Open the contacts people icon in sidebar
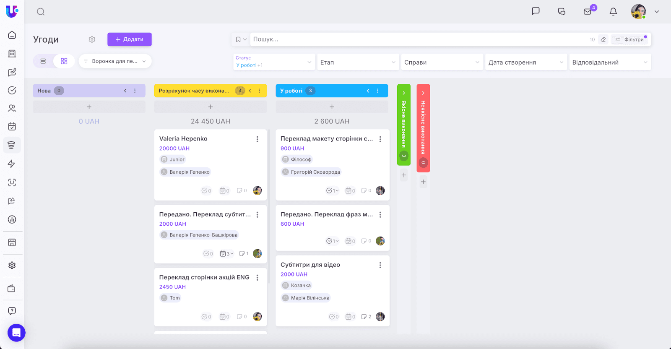The height and width of the screenshot is (349, 671). click(x=12, y=108)
